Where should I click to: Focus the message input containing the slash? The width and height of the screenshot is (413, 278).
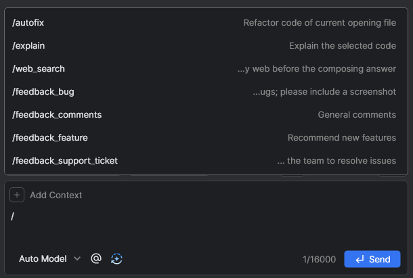(x=206, y=225)
